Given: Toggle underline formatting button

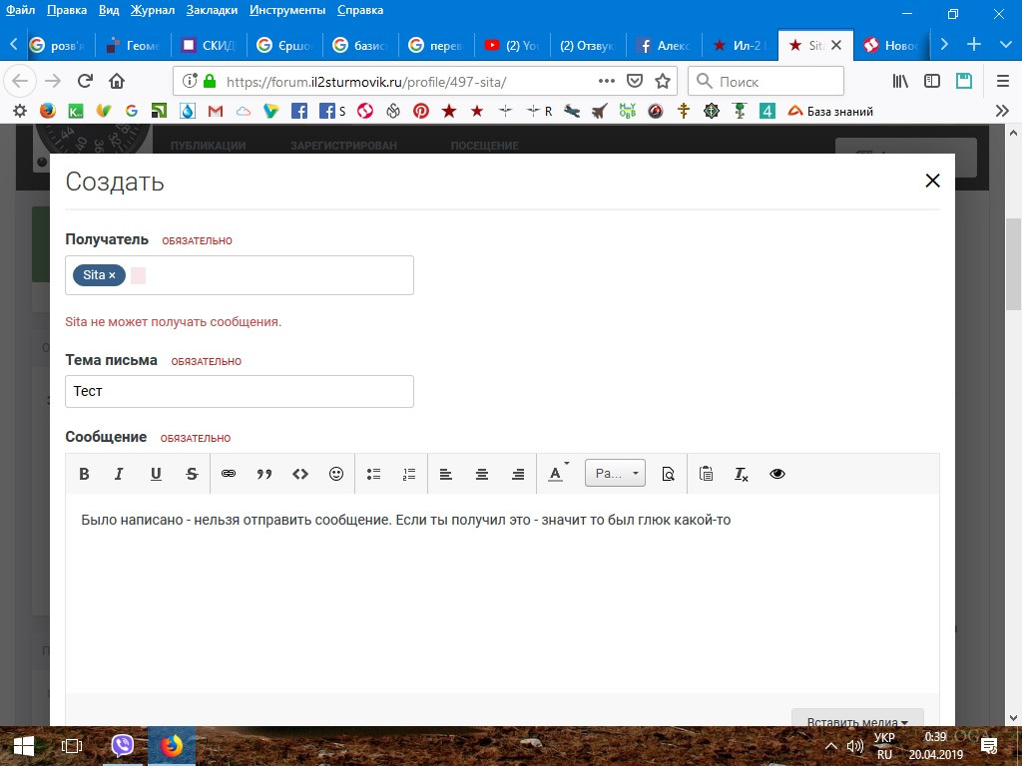Looking at the screenshot, I should [156, 474].
